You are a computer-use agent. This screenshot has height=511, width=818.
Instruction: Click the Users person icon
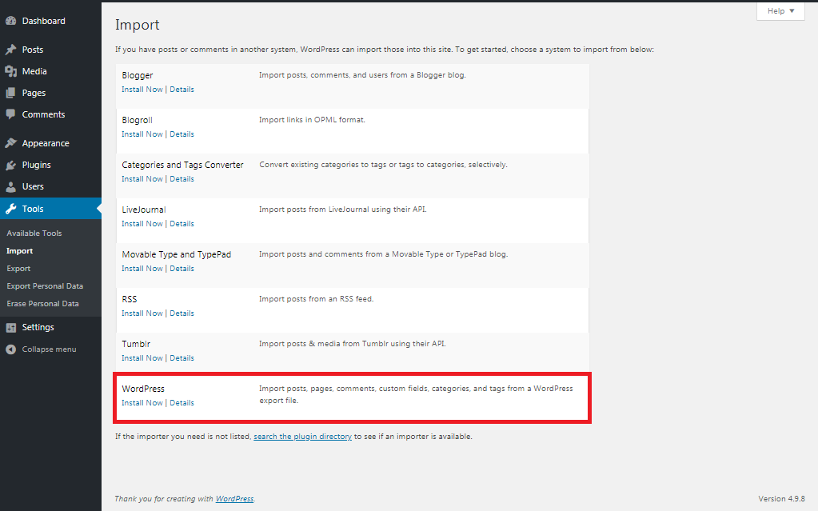coord(11,186)
